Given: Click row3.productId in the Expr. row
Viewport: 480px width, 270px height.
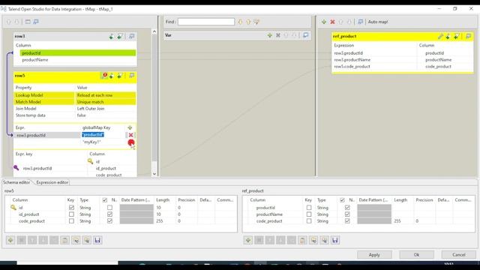Looking at the screenshot, I should [x=31, y=135].
